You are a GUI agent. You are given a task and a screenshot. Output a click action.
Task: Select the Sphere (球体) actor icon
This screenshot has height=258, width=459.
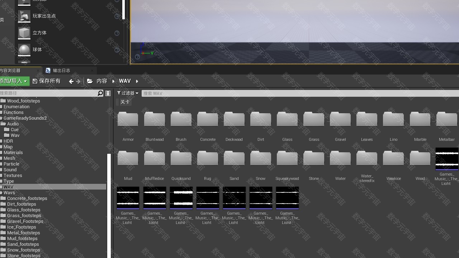coord(24,50)
